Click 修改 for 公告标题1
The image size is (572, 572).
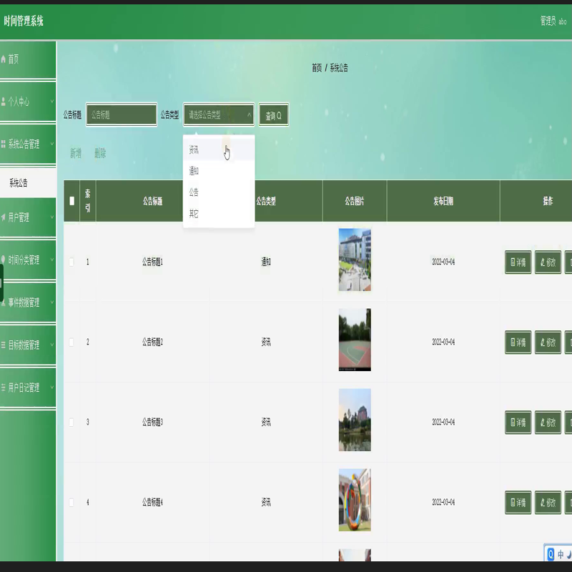548,262
